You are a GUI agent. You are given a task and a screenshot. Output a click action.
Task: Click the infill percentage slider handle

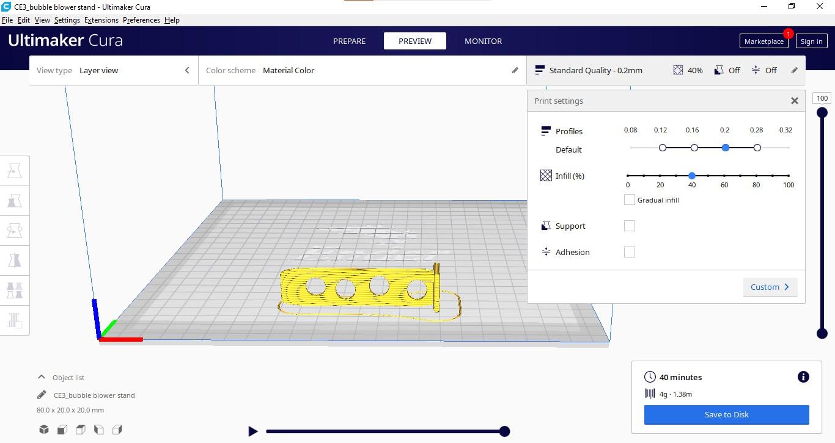coord(692,176)
